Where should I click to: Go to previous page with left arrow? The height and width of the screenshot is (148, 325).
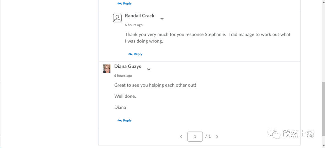click(181, 136)
